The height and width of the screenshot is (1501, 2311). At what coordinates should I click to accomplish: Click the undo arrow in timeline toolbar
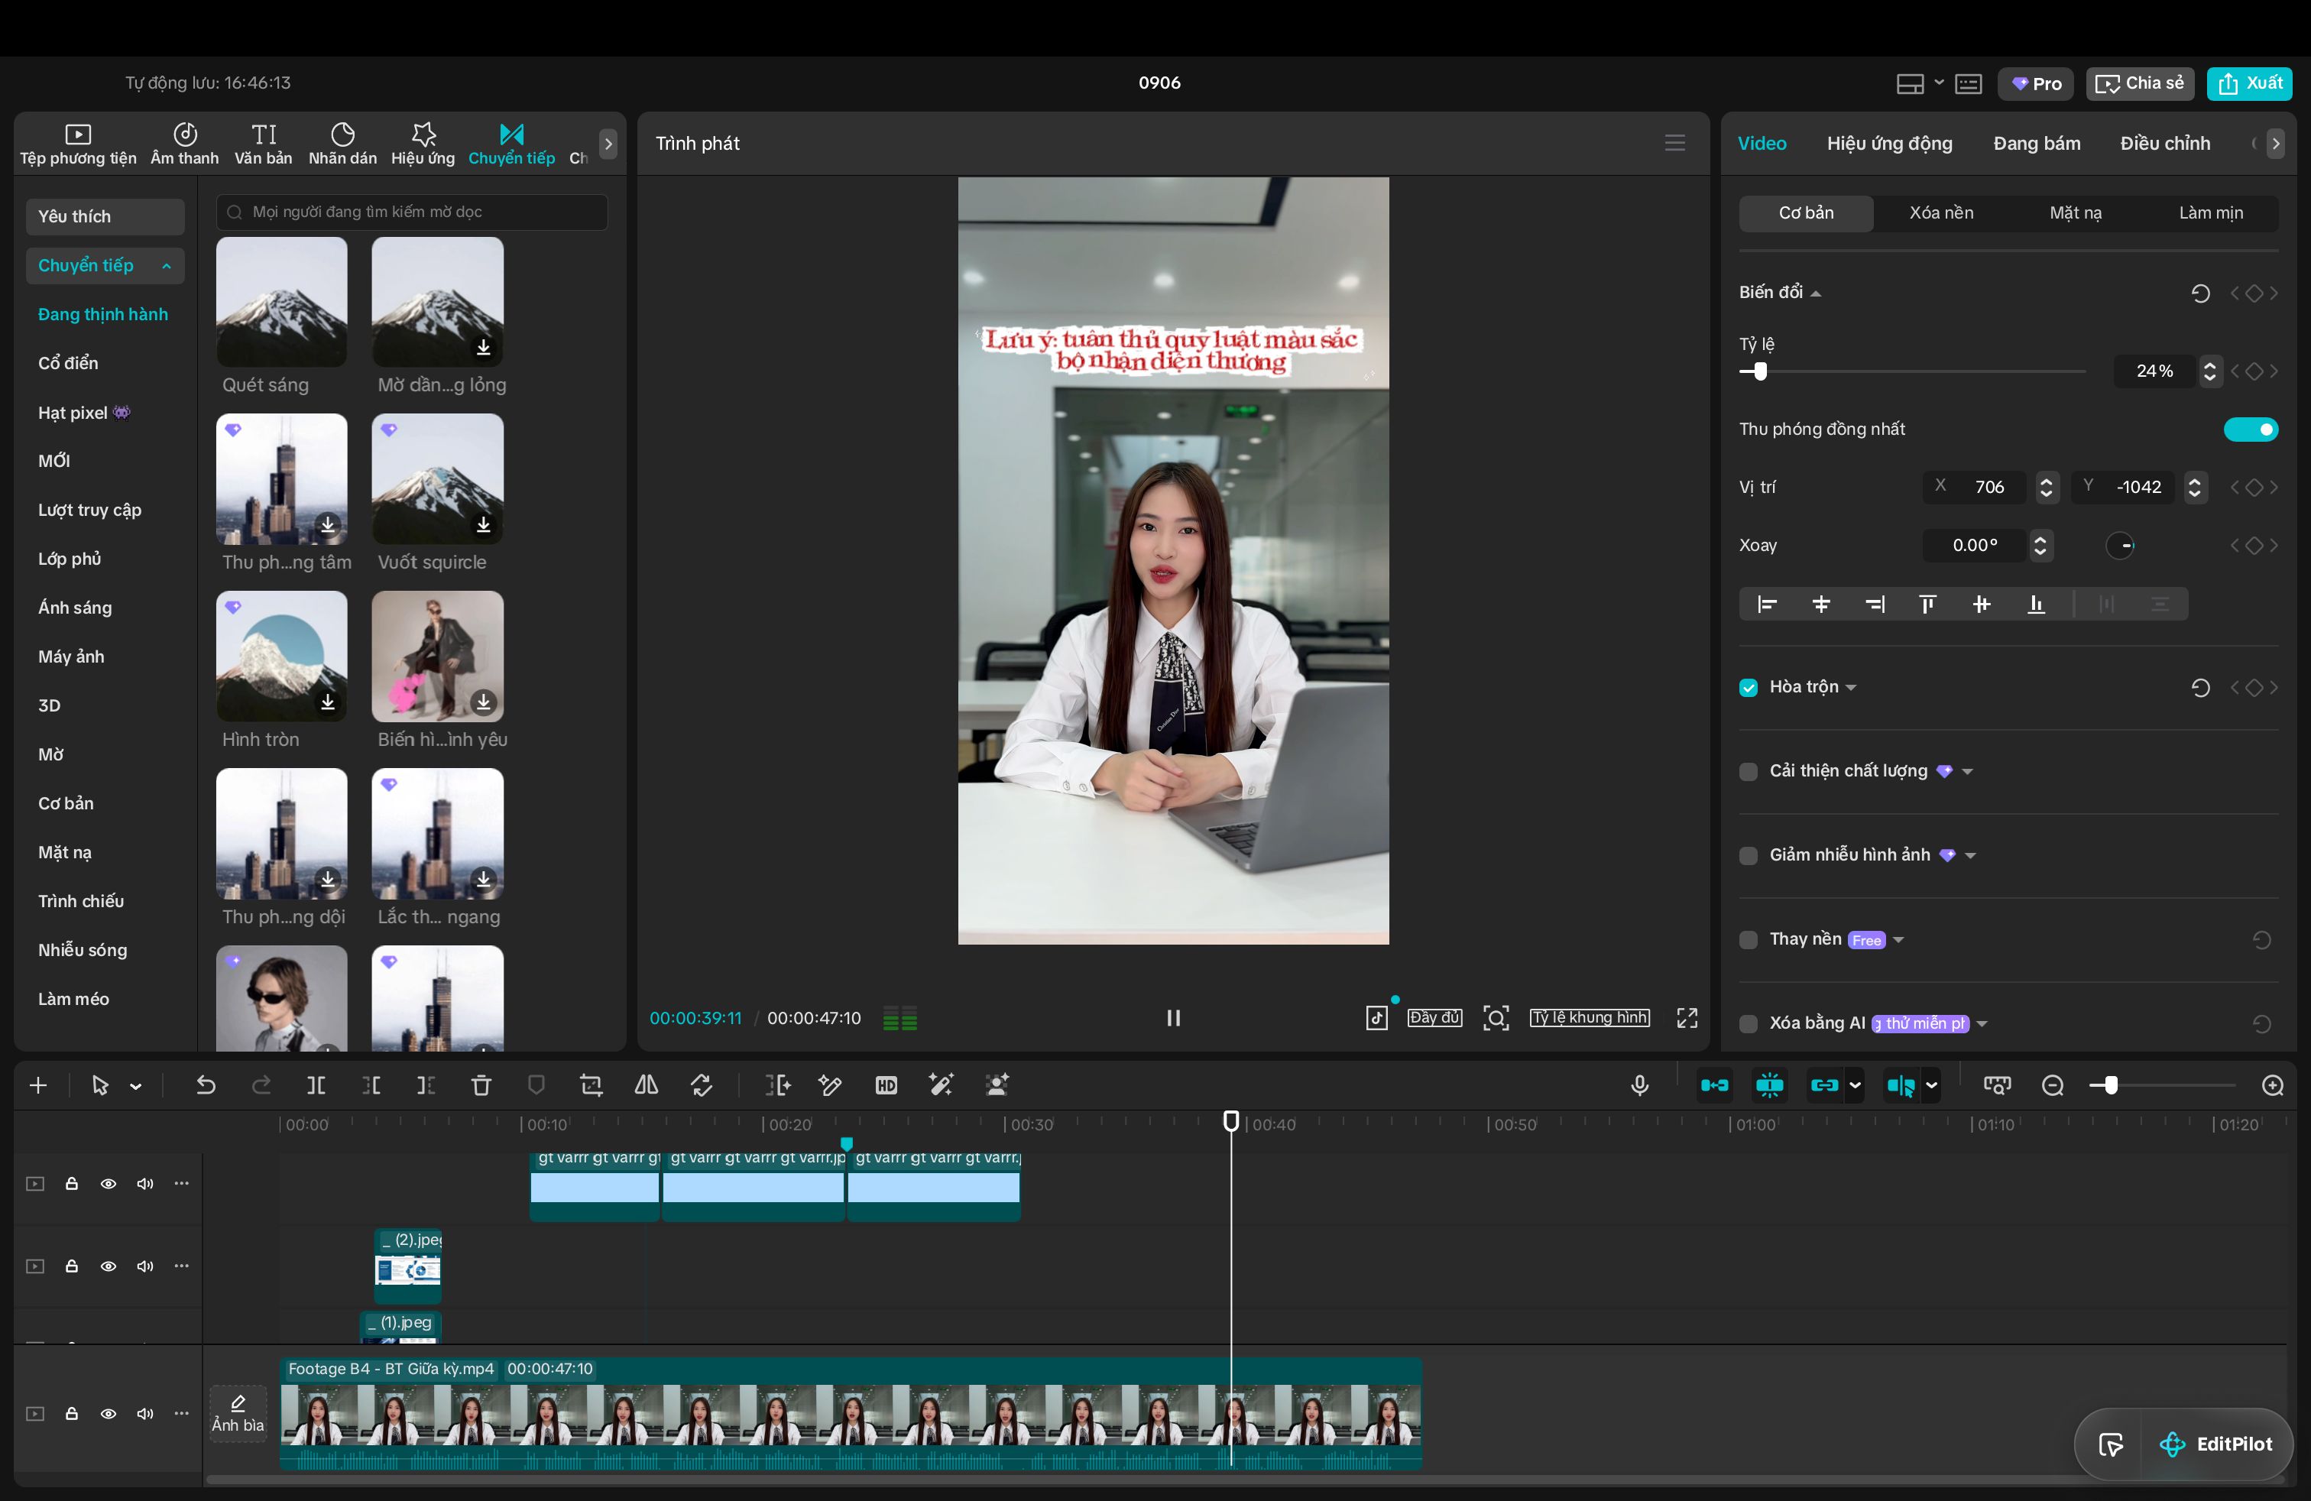206,1085
